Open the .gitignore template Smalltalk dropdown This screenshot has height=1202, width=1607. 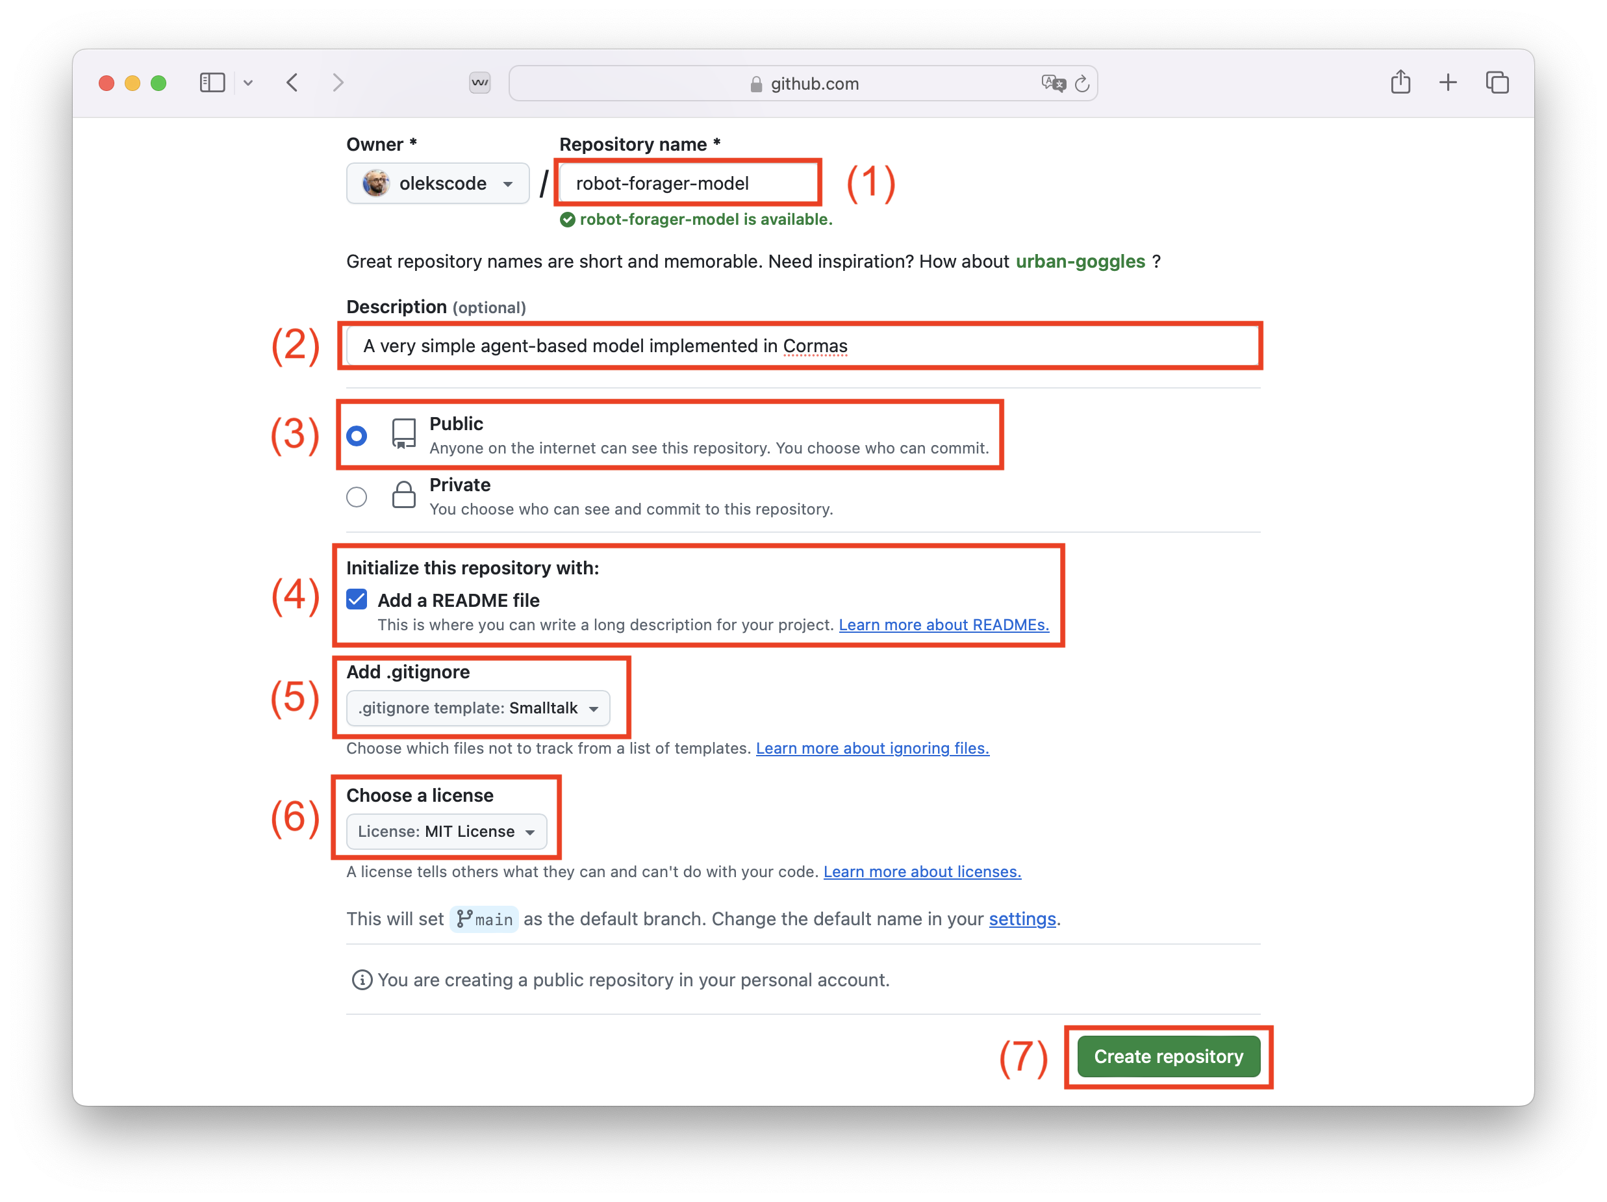(478, 708)
